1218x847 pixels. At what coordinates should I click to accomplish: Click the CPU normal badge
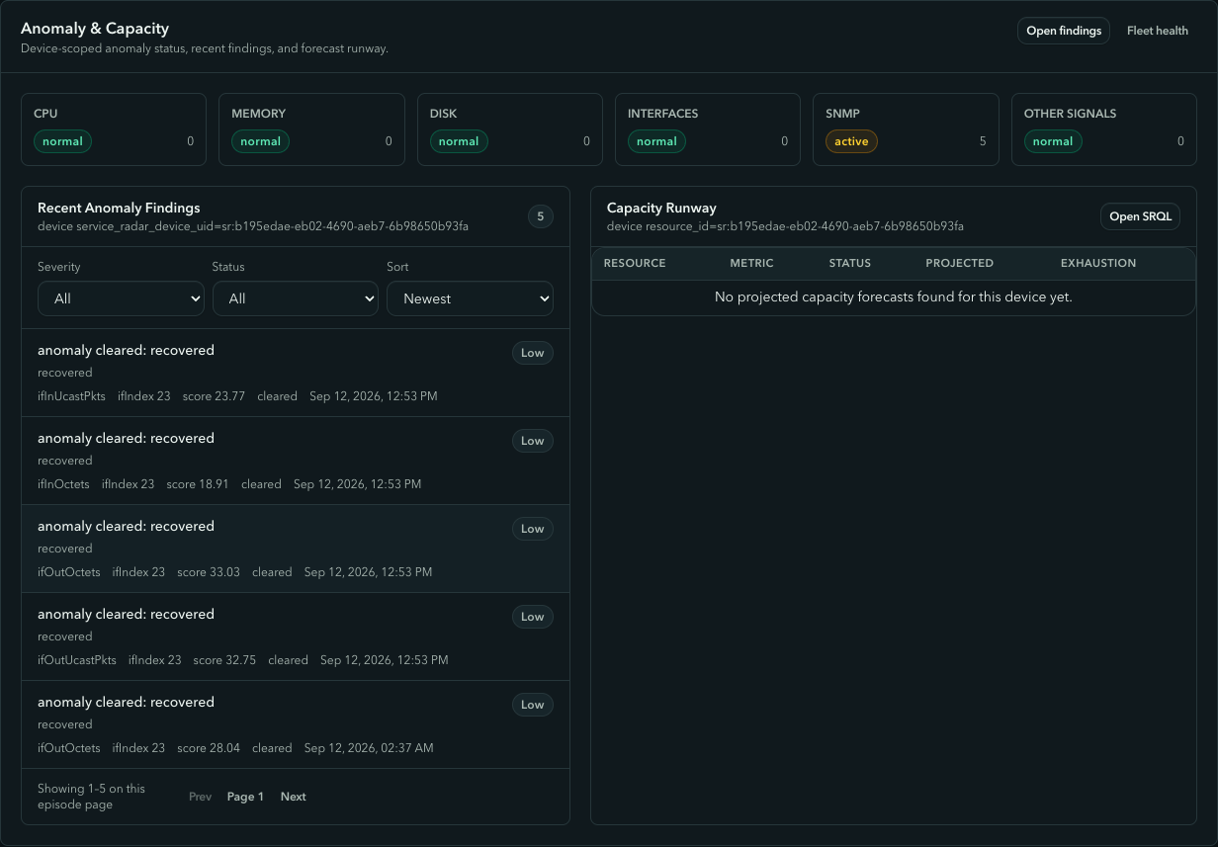[62, 141]
